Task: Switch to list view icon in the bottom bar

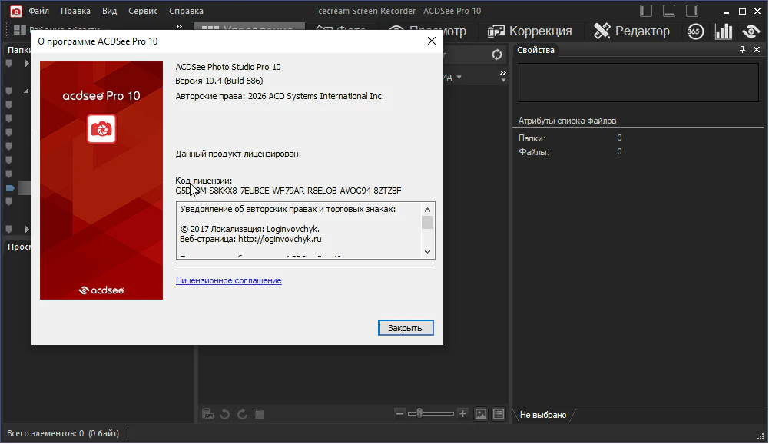Action: [x=499, y=414]
